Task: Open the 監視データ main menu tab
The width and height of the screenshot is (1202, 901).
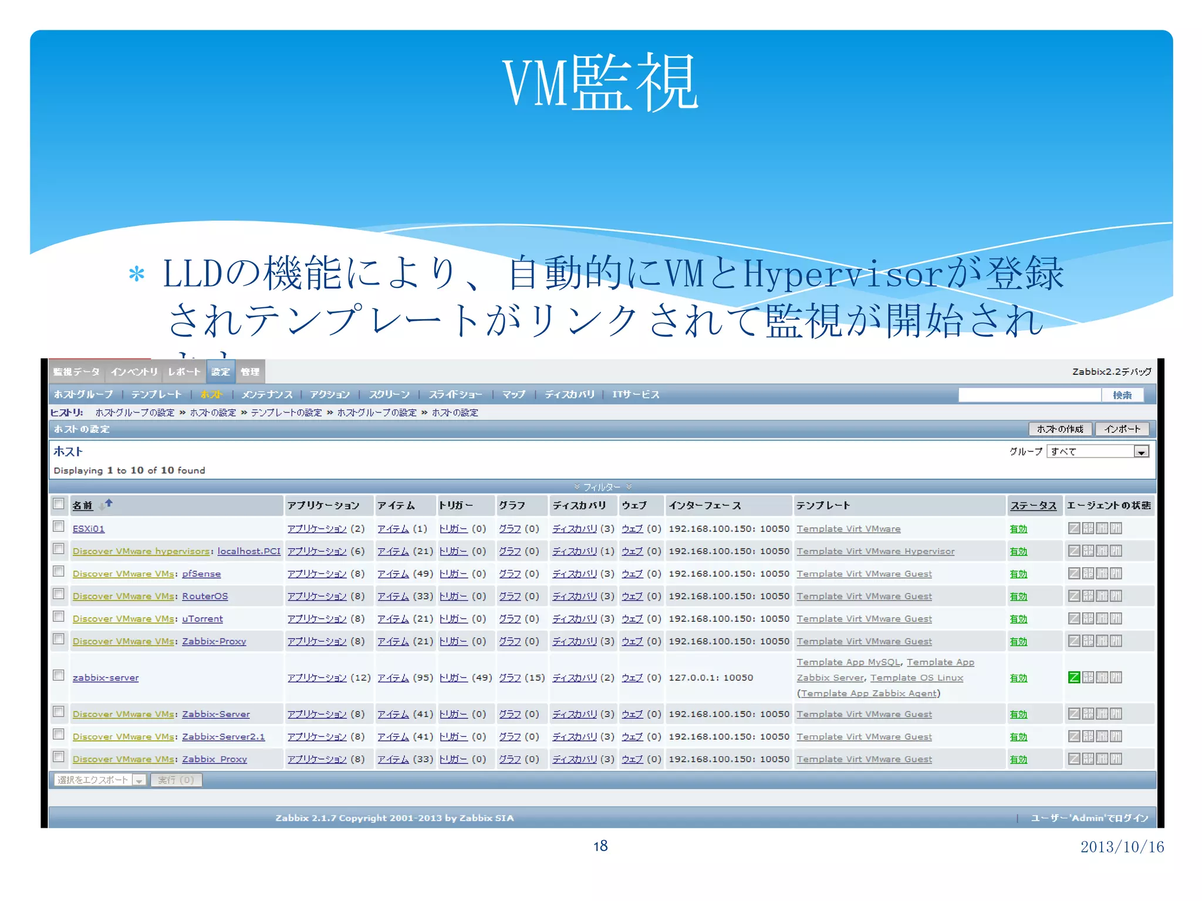Action: pyautogui.click(x=77, y=372)
